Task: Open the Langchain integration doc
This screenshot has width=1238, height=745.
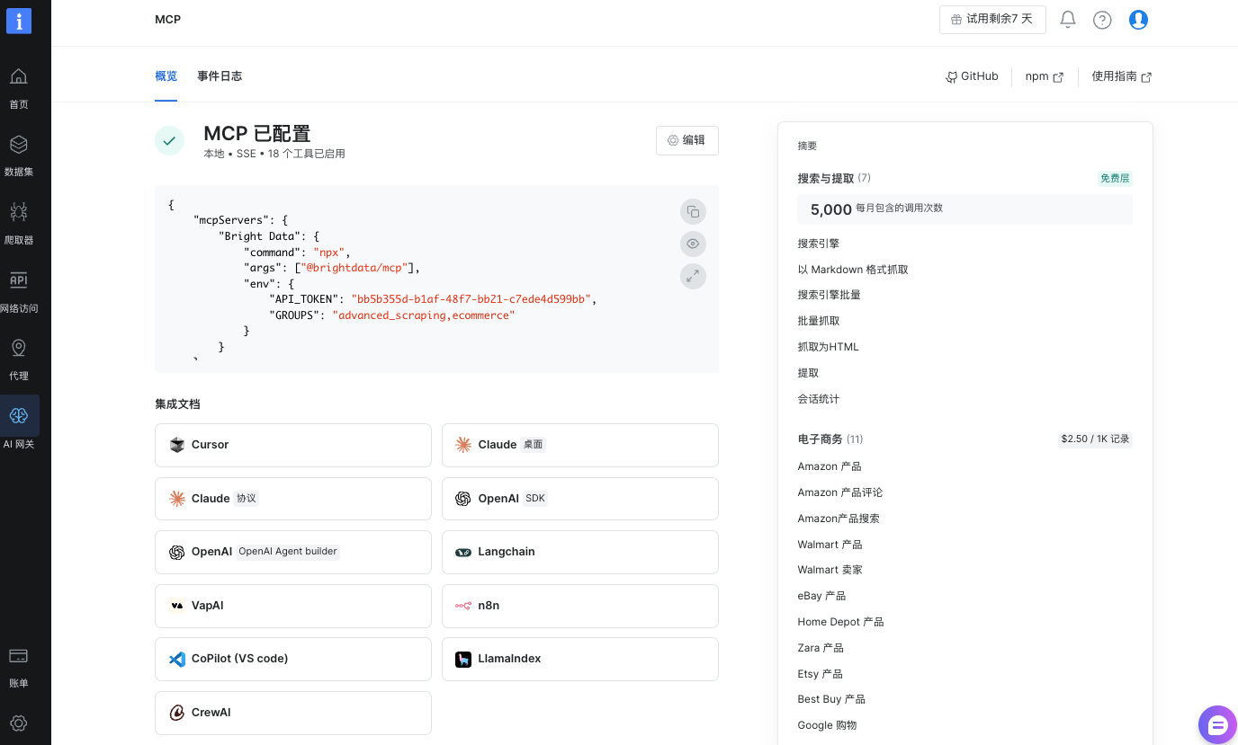Action: point(580,552)
